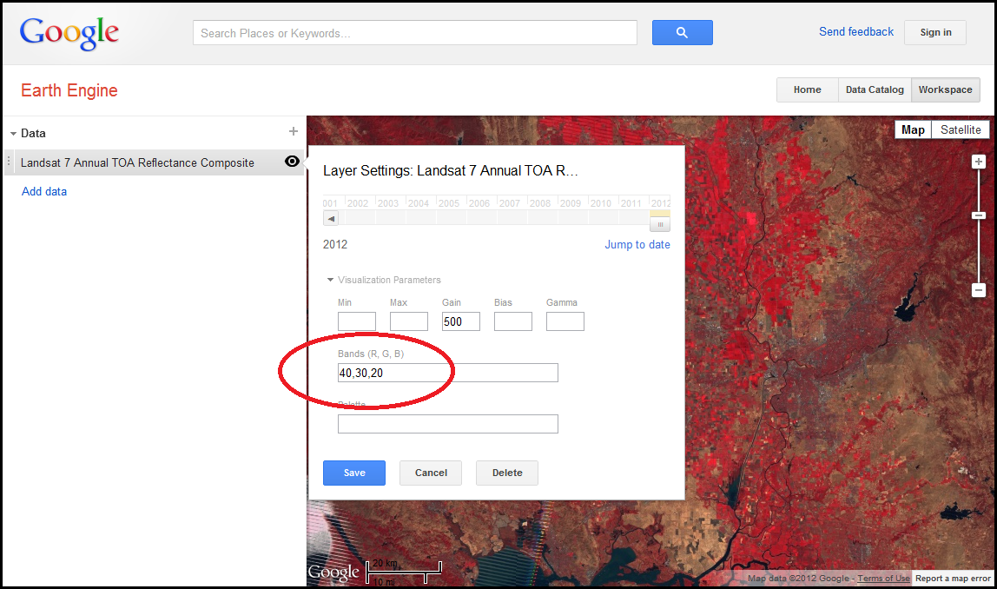The image size is (997, 589).
Task: Open Send feedback link
Action: click(x=855, y=32)
